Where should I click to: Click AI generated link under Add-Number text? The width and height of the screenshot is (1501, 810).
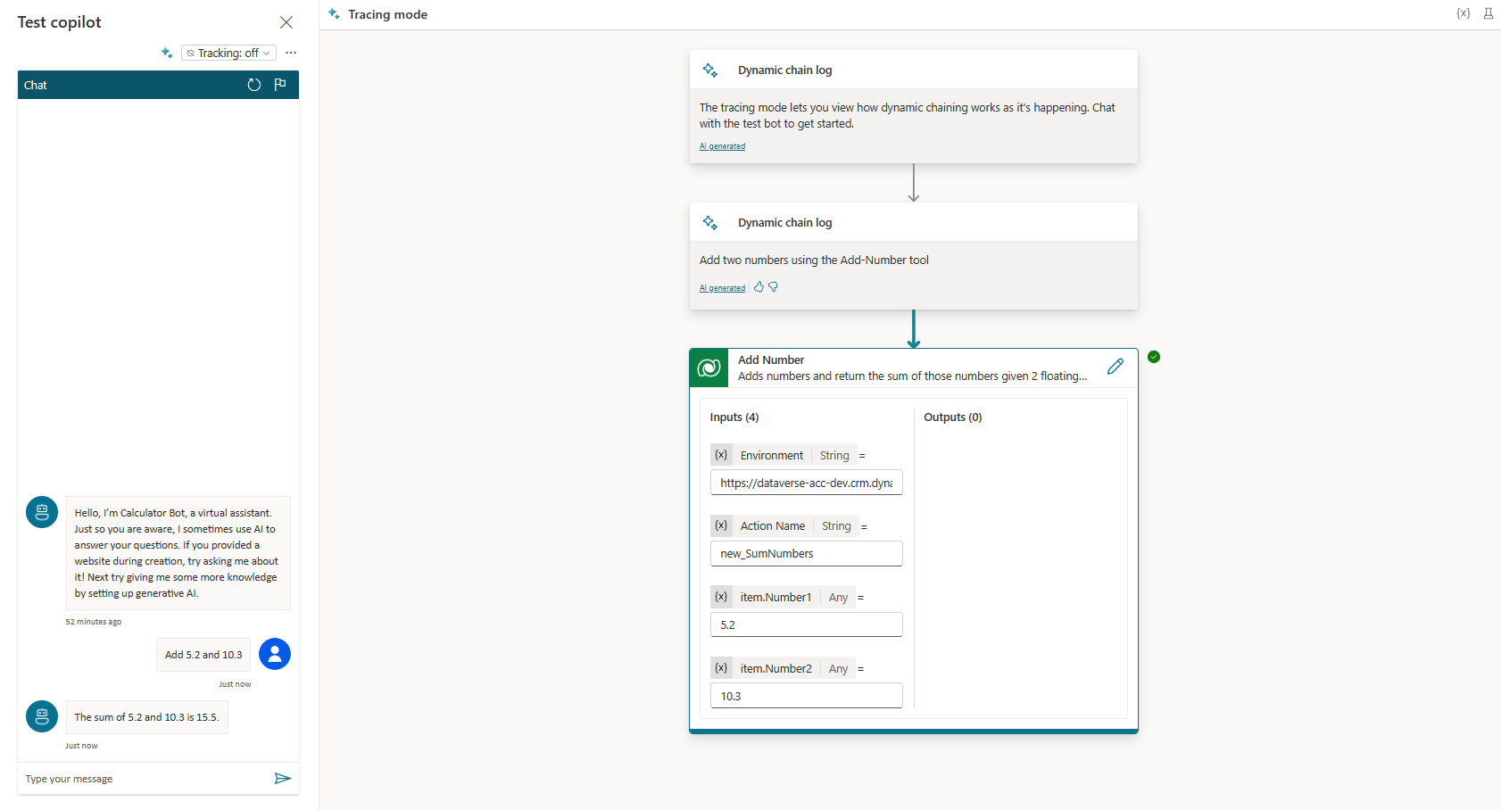(722, 288)
